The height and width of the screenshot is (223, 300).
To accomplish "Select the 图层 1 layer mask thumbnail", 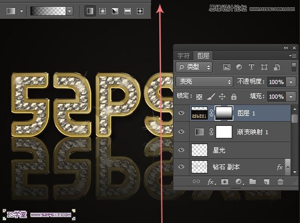I will pyautogui.click(x=224, y=113).
